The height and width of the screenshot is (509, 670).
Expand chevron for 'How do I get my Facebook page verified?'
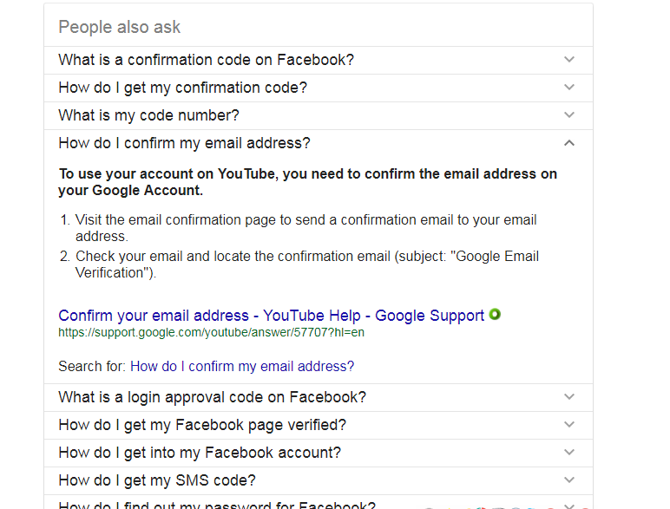point(569,424)
